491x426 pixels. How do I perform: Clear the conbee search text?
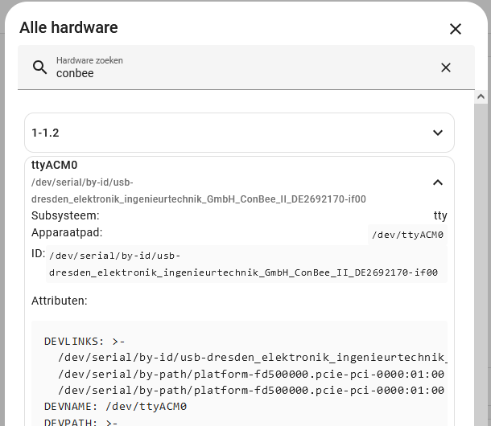point(446,68)
